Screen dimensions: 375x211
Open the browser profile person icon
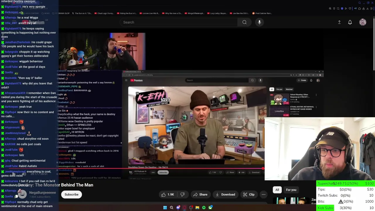click(x=364, y=8)
